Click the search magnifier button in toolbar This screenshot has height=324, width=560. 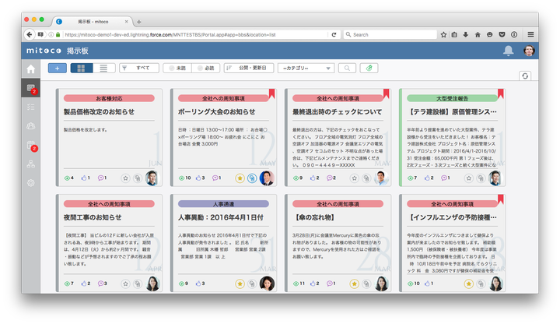[347, 69]
